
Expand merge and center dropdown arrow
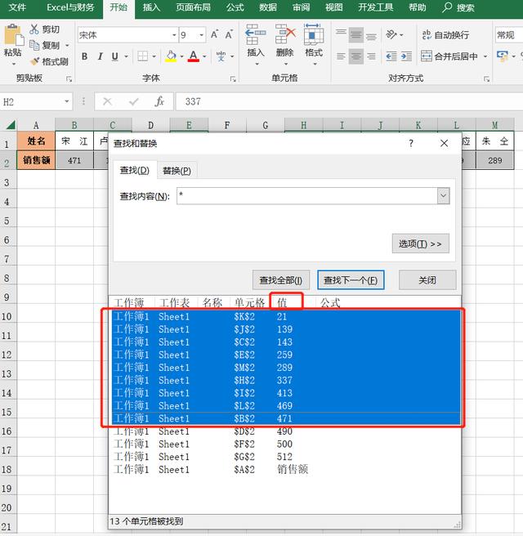(485, 56)
